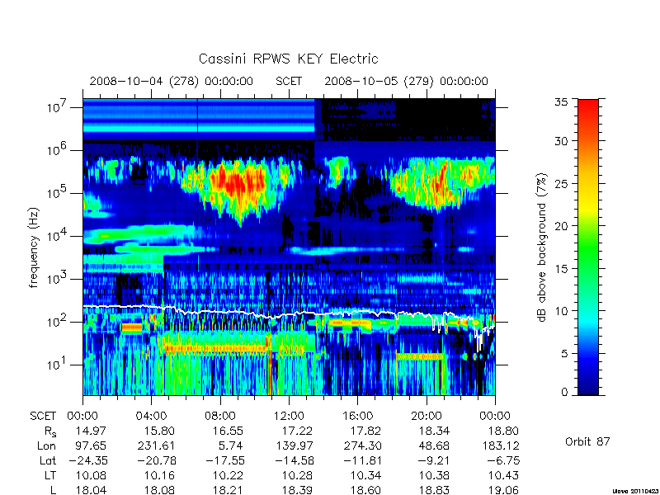
Task: Click the Lat value '-14.58'
Action: click(x=294, y=460)
